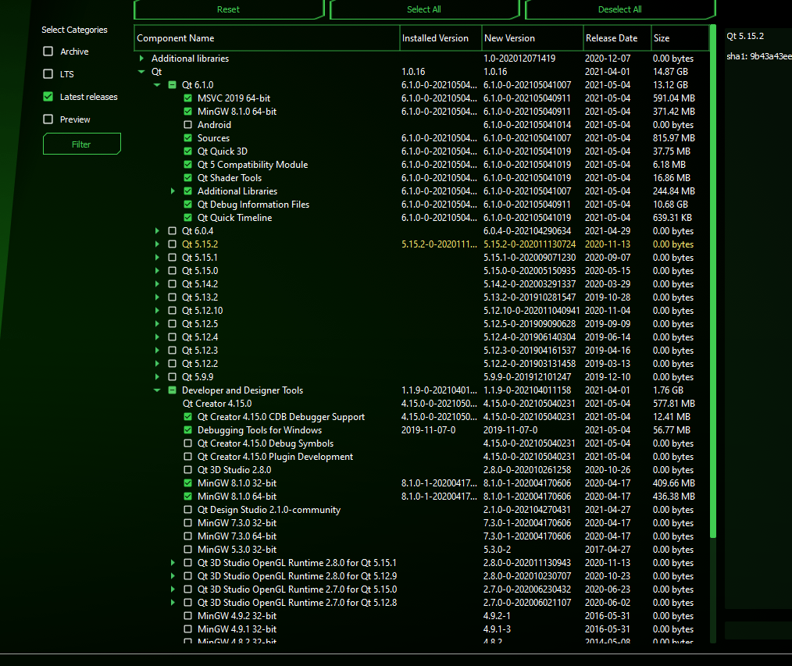Uncheck MinGW 8.1.0 32-bit tool
The height and width of the screenshot is (666, 792).
pyautogui.click(x=188, y=483)
